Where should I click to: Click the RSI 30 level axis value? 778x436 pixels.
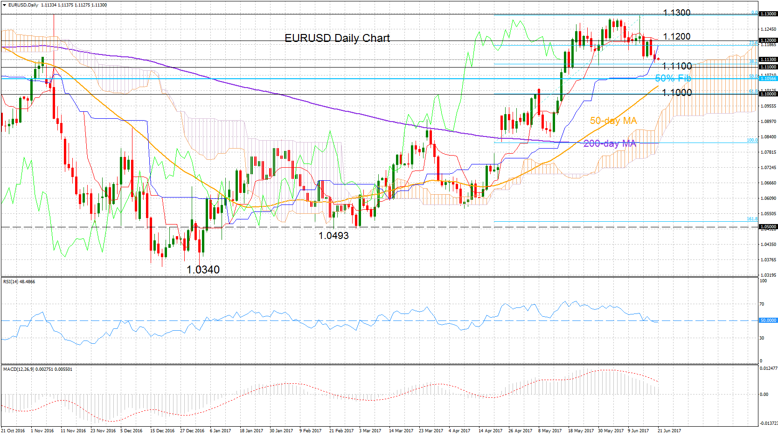pyautogui.click(x=762, y=338)
